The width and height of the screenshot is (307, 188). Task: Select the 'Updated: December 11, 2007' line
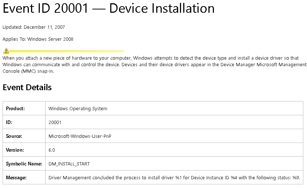pyautogui.click(x=34, y=27)
